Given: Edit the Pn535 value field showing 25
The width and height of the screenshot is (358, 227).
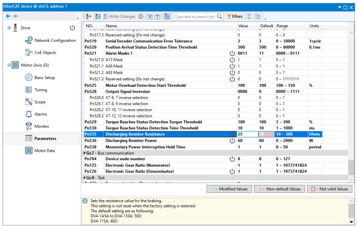Looking at the screenshot, I should click(x=247, y=134).
